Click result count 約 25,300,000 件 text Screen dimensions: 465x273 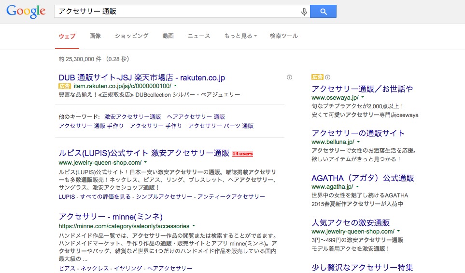80,59
